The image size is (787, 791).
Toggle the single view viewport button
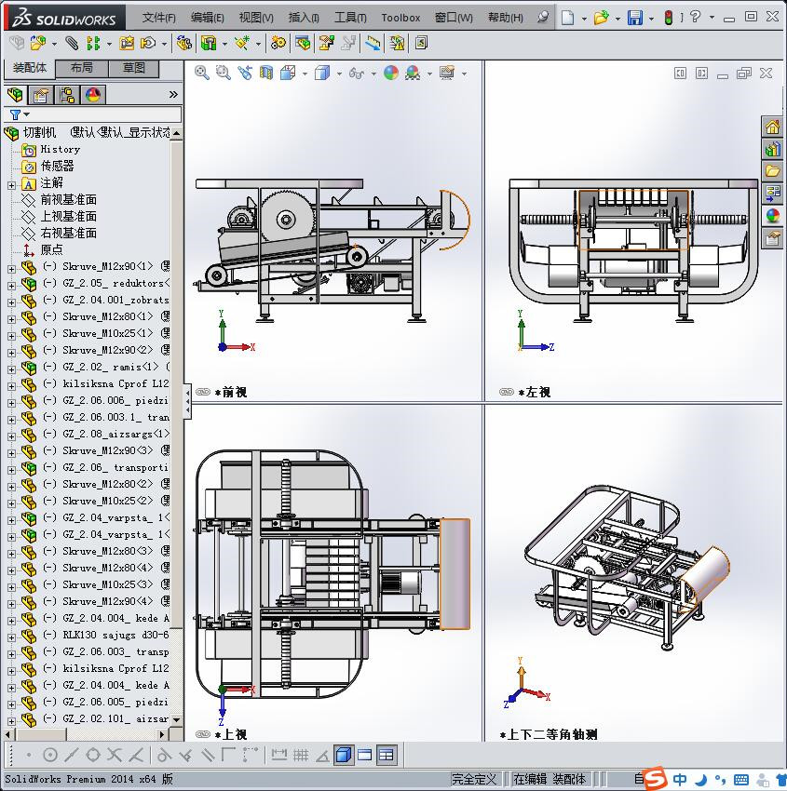point(344,755)
